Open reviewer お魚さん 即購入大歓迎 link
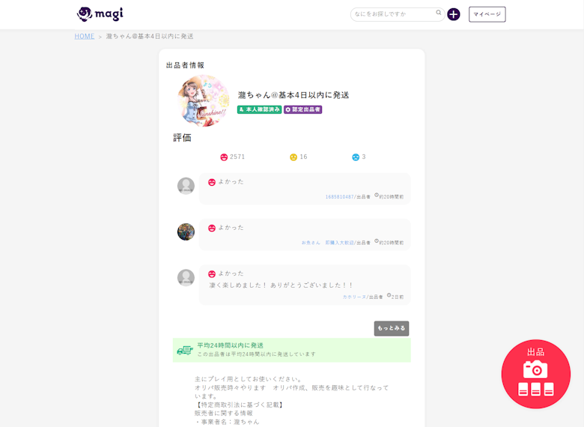584x427 pixels. (x=328, y=243)
